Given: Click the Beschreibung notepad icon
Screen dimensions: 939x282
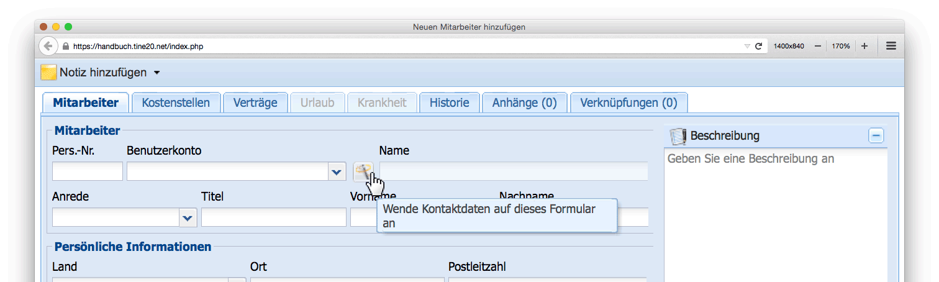Looking at the screenshot, I should [678, 136].
